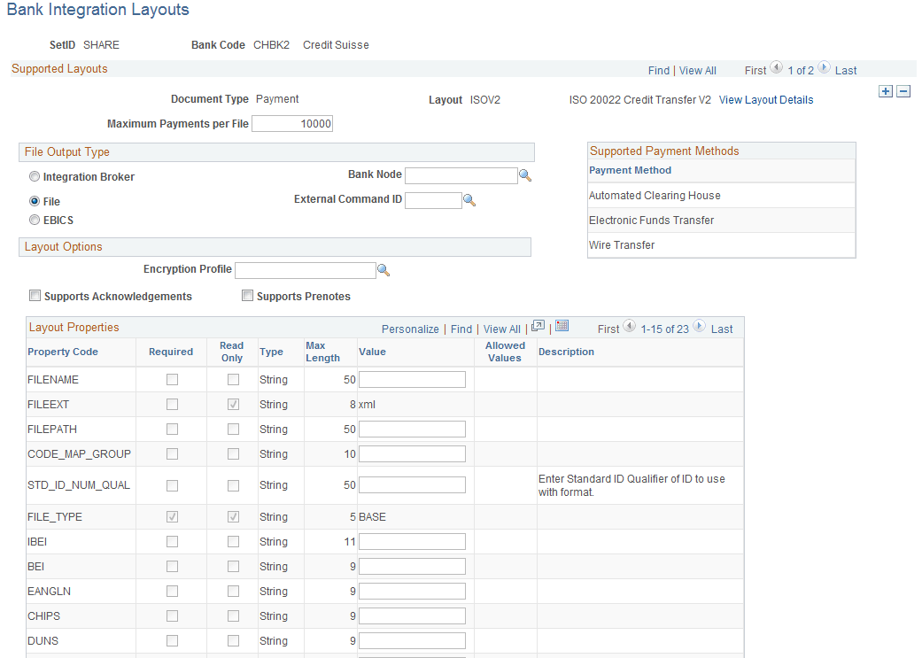Enable Supports Acknowledgements
Image resolution: width=922 pixels, height=658 pixels.
tap(35, 295)
